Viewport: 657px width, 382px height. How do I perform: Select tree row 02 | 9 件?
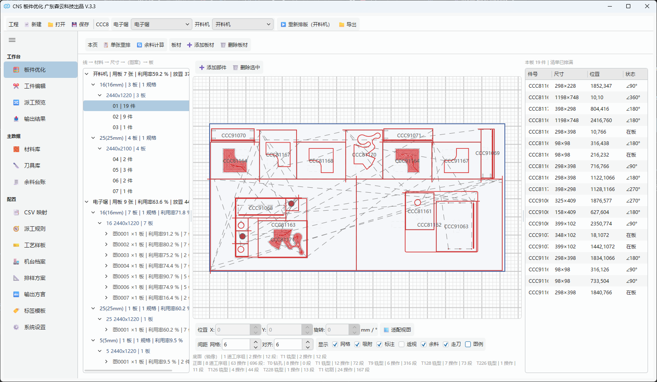click(136, 117)
